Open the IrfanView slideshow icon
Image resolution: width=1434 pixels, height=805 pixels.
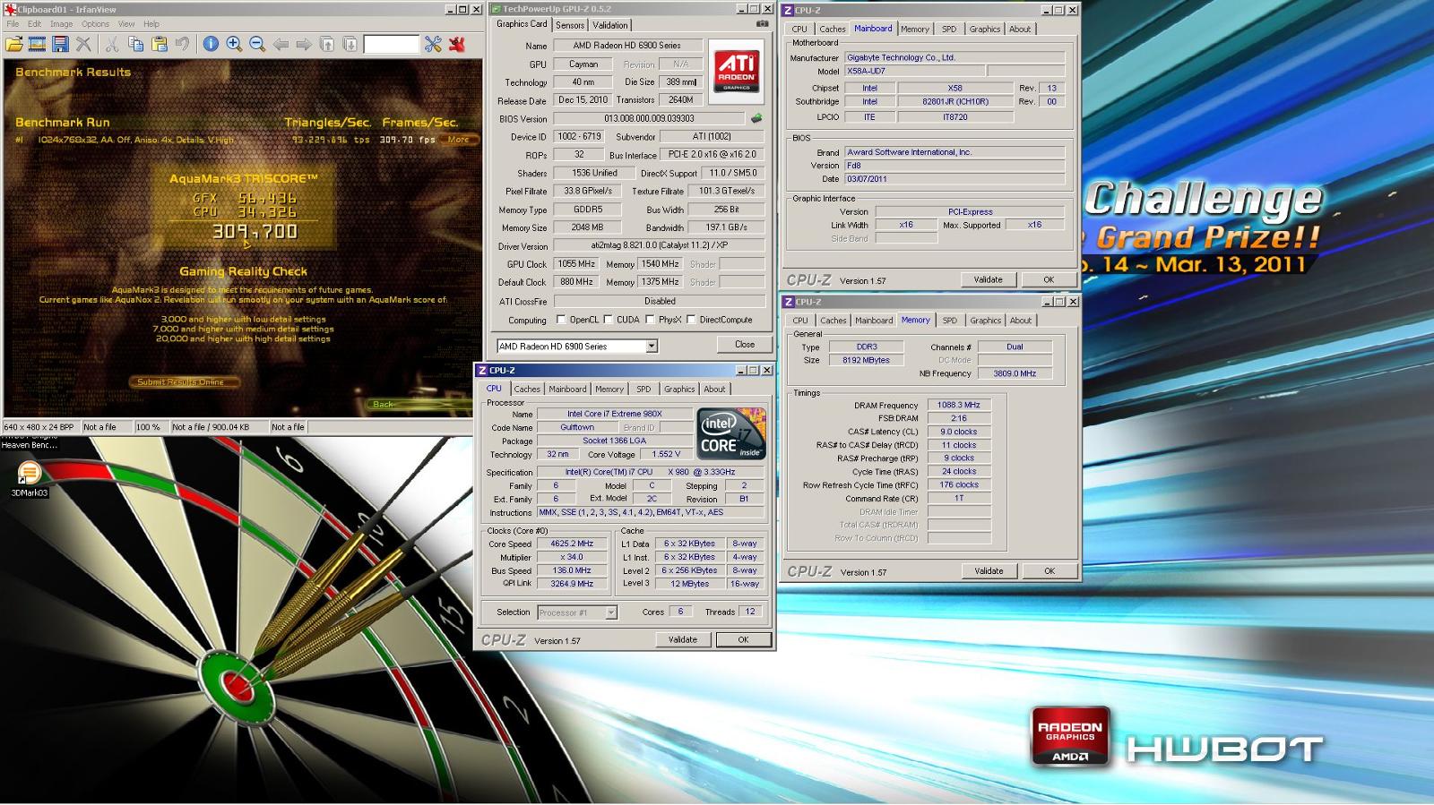[x=37, y=44]
